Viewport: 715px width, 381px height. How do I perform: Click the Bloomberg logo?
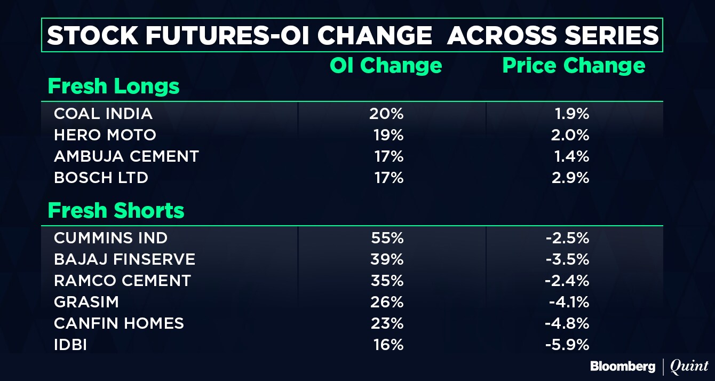tap(623, 367)
